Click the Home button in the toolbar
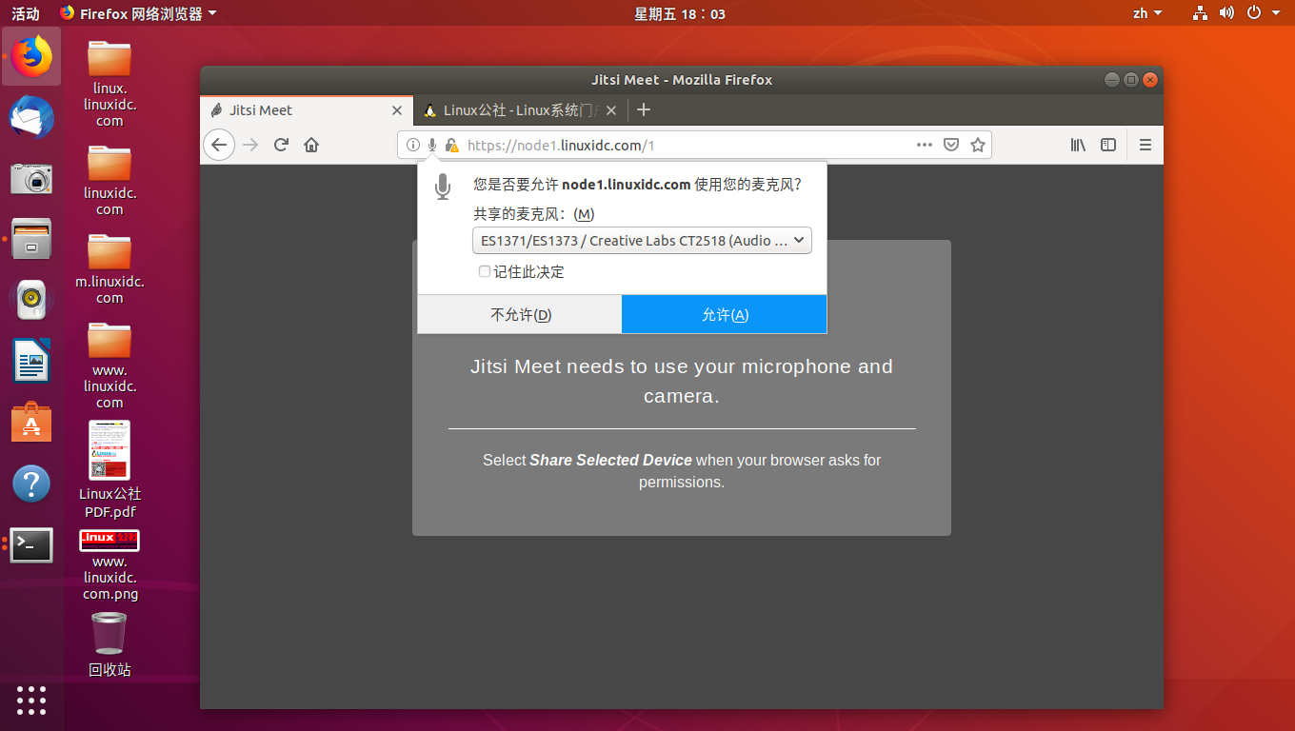1295x731 pixels. pyautogui.click(x=311, y=145)
